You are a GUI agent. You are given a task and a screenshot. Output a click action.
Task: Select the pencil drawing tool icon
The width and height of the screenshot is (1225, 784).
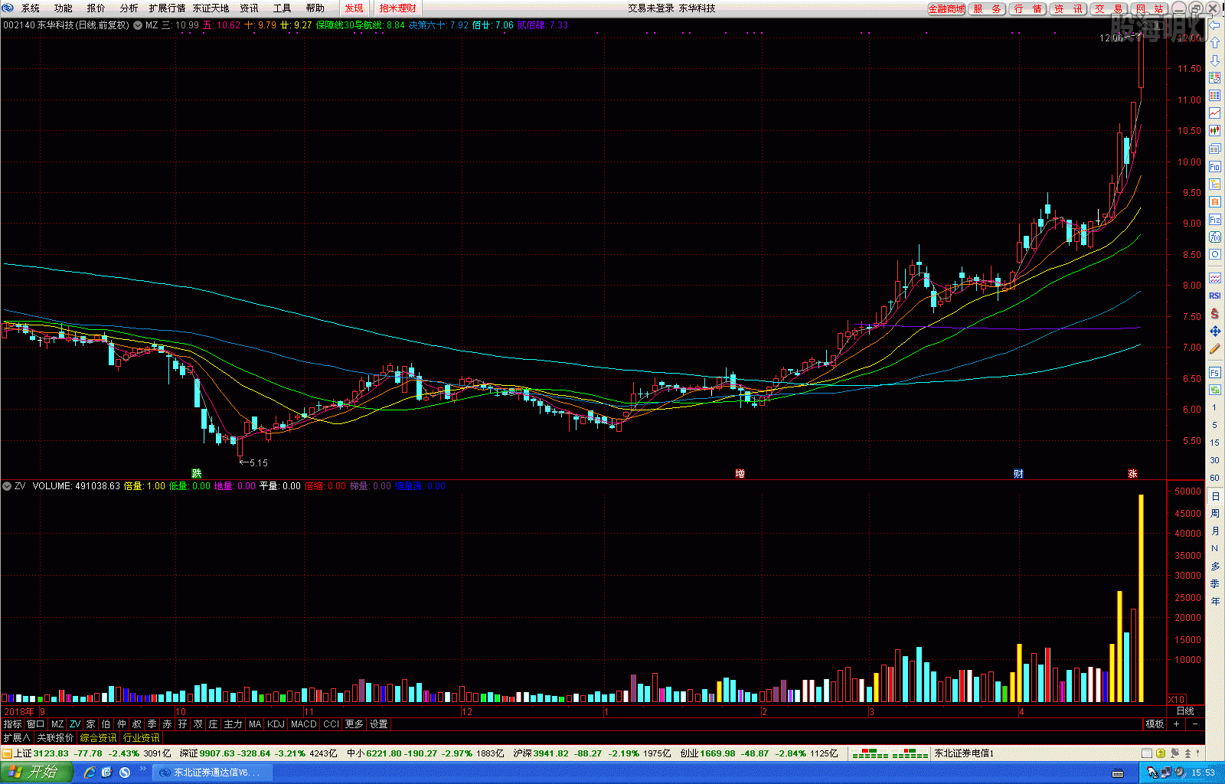(x=1214, y=349)
